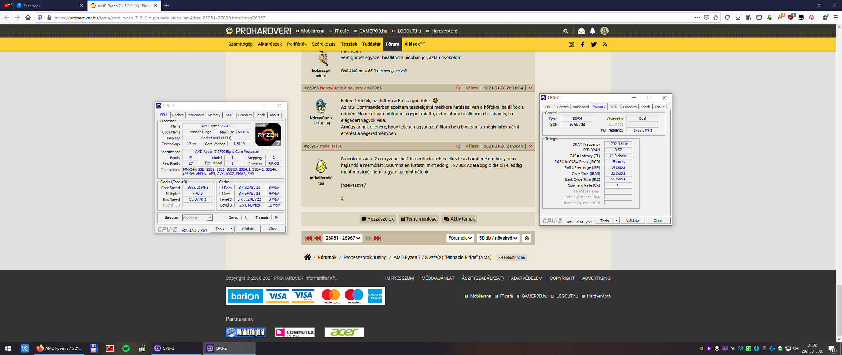Screen dimensions: 842x355
Task: Open the Processzorok, tuning breadcrumb link
Action: click(365, 258)
